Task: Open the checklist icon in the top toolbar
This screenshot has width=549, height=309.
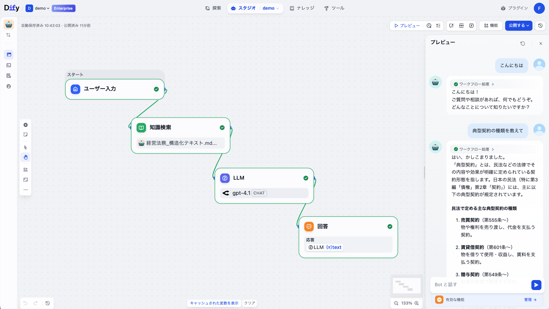Action: point(438,26)
